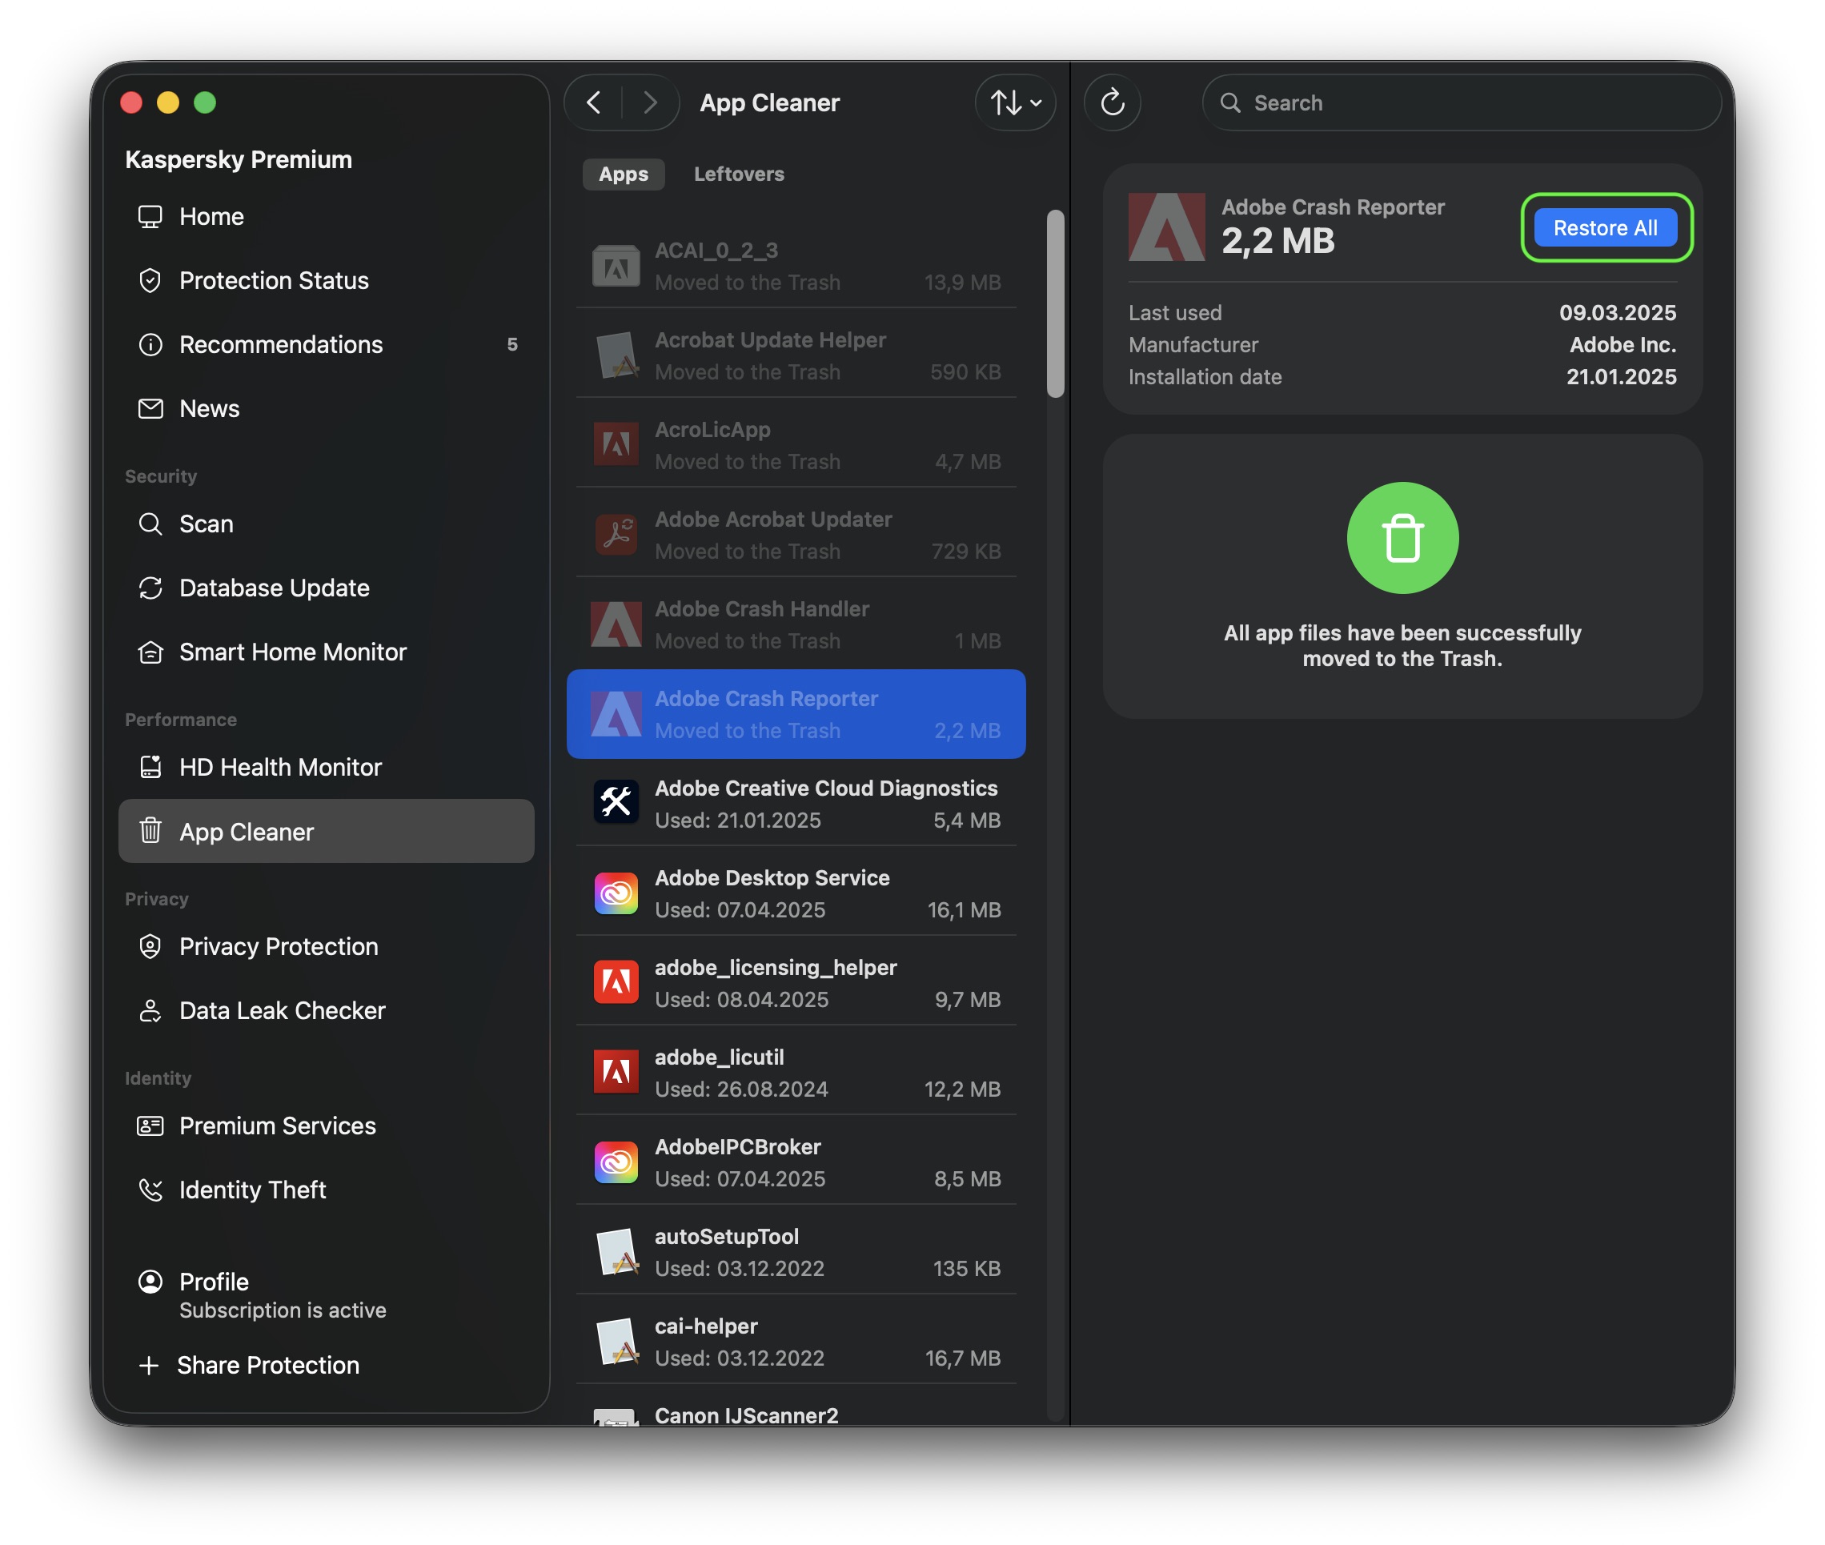Open the sort order dropdown
This screenshot has width=1825, height=1545.
pyautogui.click(x=1015, y=102)
